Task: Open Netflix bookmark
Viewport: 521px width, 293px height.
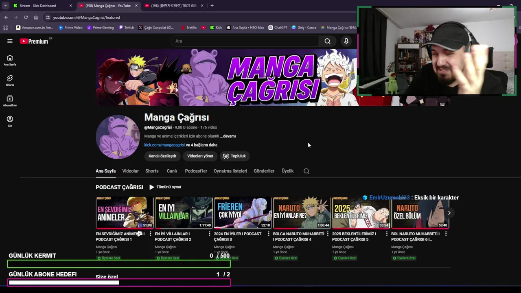Action: click(x=188, y=28)
